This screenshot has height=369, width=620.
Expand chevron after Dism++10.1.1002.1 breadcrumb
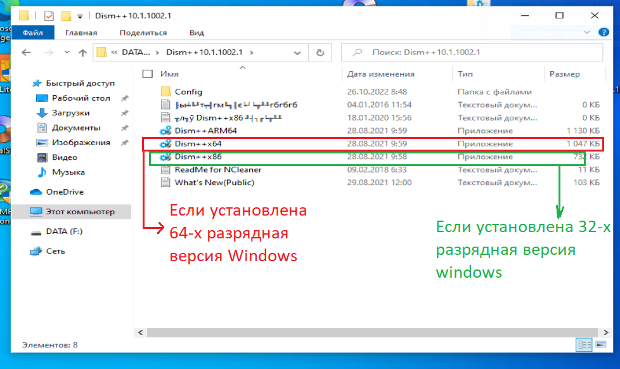[252, 53]
